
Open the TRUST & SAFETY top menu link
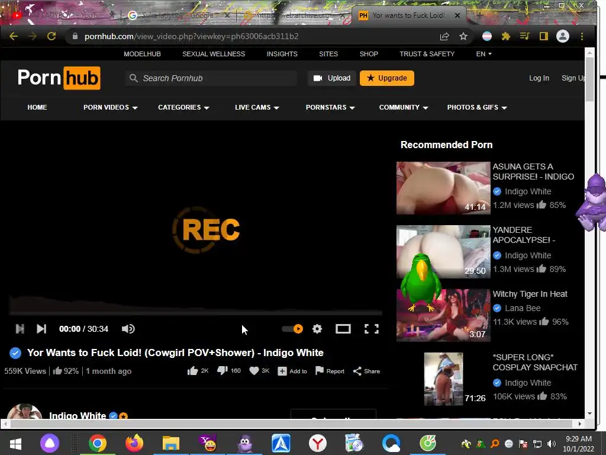pyautogui.click(x=427, y=54)
